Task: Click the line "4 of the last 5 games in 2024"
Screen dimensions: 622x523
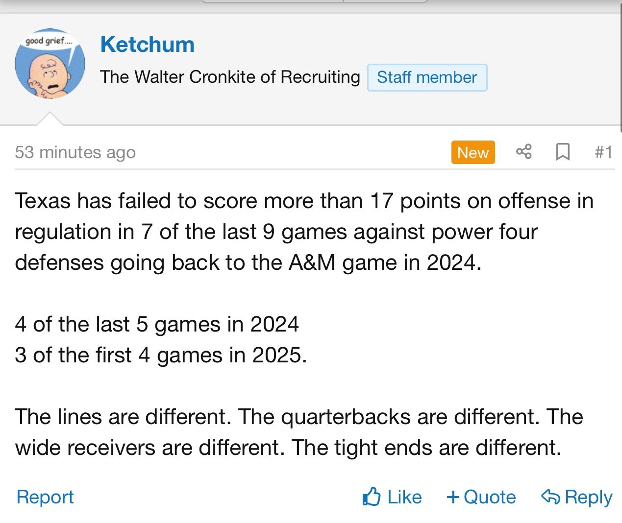Action: coord(157,324)
